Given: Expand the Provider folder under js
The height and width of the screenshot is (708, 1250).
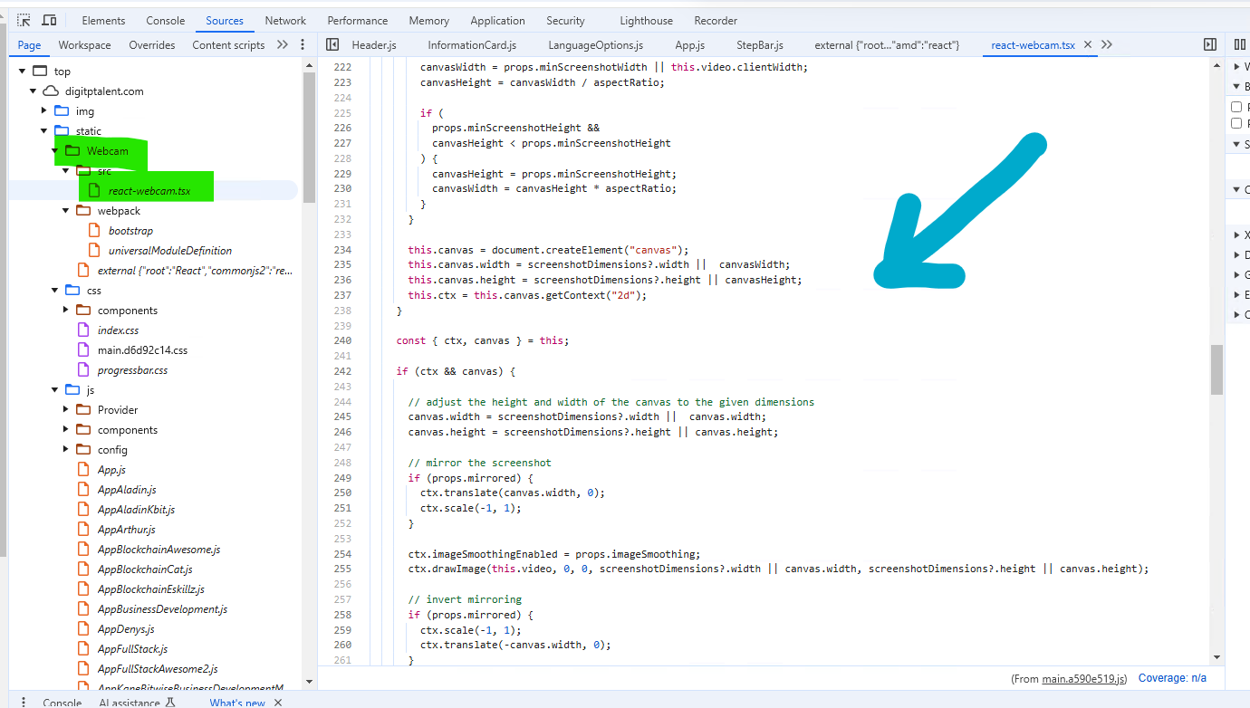Looking at the screenshot, I should pyautogui.click(x=66, y=410).
